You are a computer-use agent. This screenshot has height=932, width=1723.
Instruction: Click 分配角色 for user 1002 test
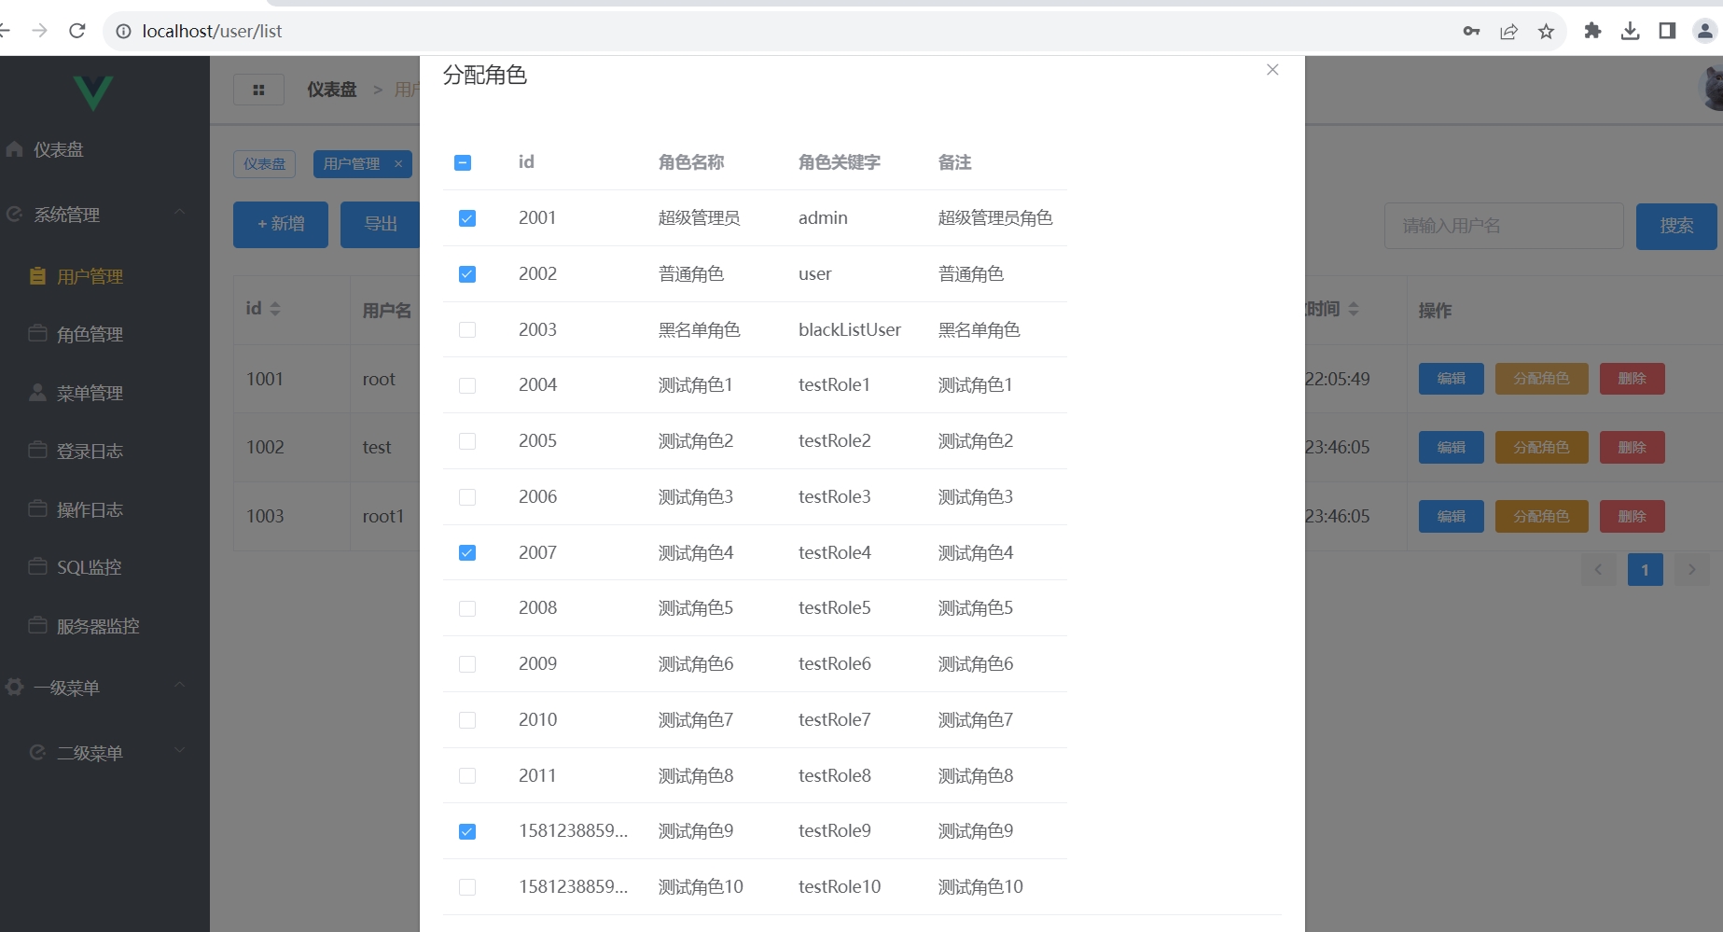(1542, 448)
